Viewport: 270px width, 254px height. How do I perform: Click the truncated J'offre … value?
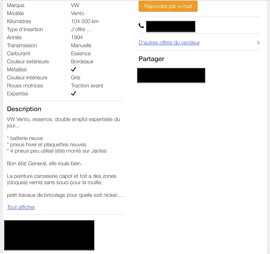pos(81,29)
